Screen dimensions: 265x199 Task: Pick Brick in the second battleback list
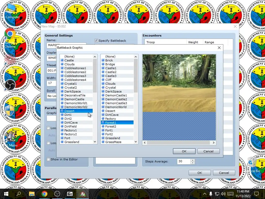[x=117, y=60]
